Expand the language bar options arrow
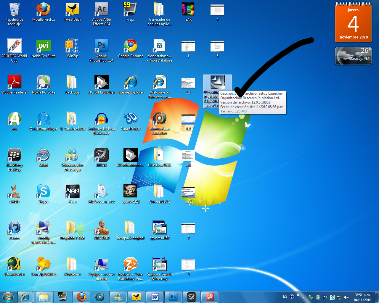 pos(298,298)
